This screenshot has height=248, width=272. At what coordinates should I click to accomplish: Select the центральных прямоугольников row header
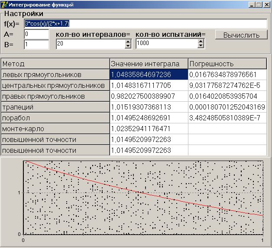(x=55, y=85)
